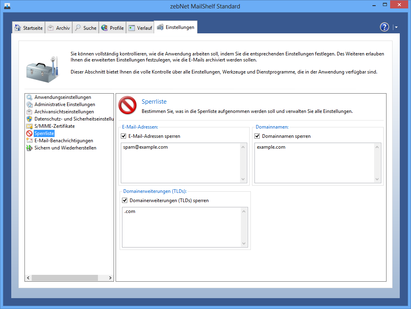Minimize the MailShelf window
Screen dimensions: 411x309
pyautogui.click(x=374, y=5)
